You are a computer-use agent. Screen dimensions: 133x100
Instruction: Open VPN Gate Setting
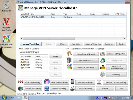pos(85,89)
